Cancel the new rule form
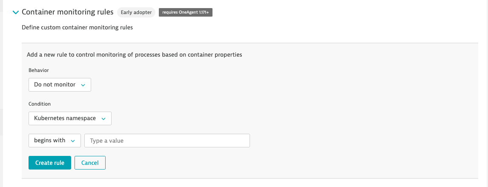The width and height of the screenshot is (488, 187). coord(90,163)
